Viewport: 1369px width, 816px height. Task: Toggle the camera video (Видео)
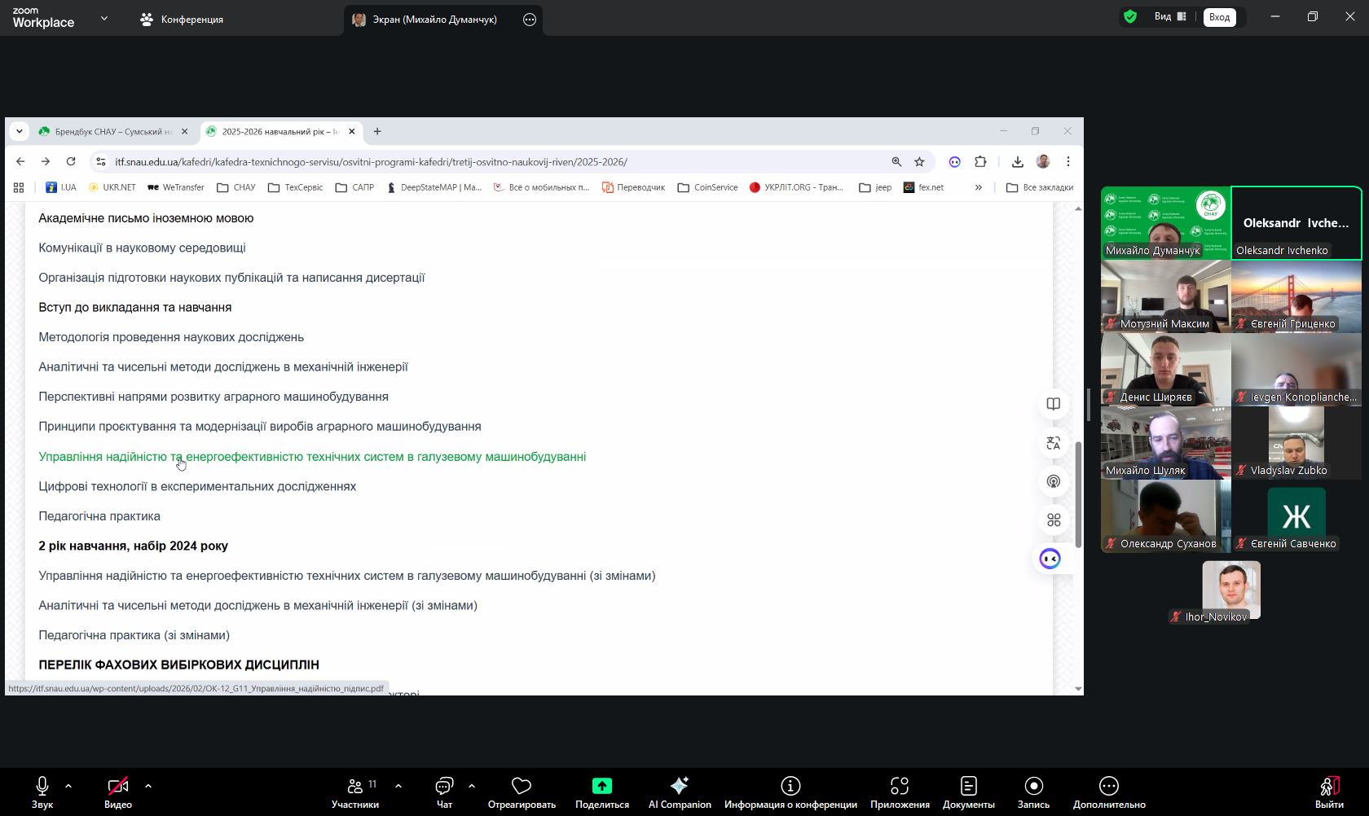118,792
